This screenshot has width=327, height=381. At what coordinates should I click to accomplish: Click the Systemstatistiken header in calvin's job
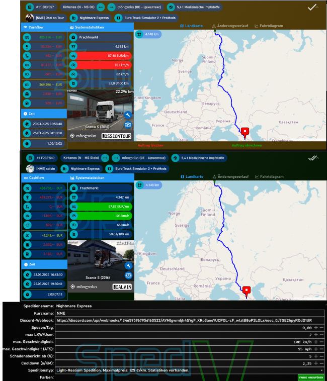click(101, 178)
